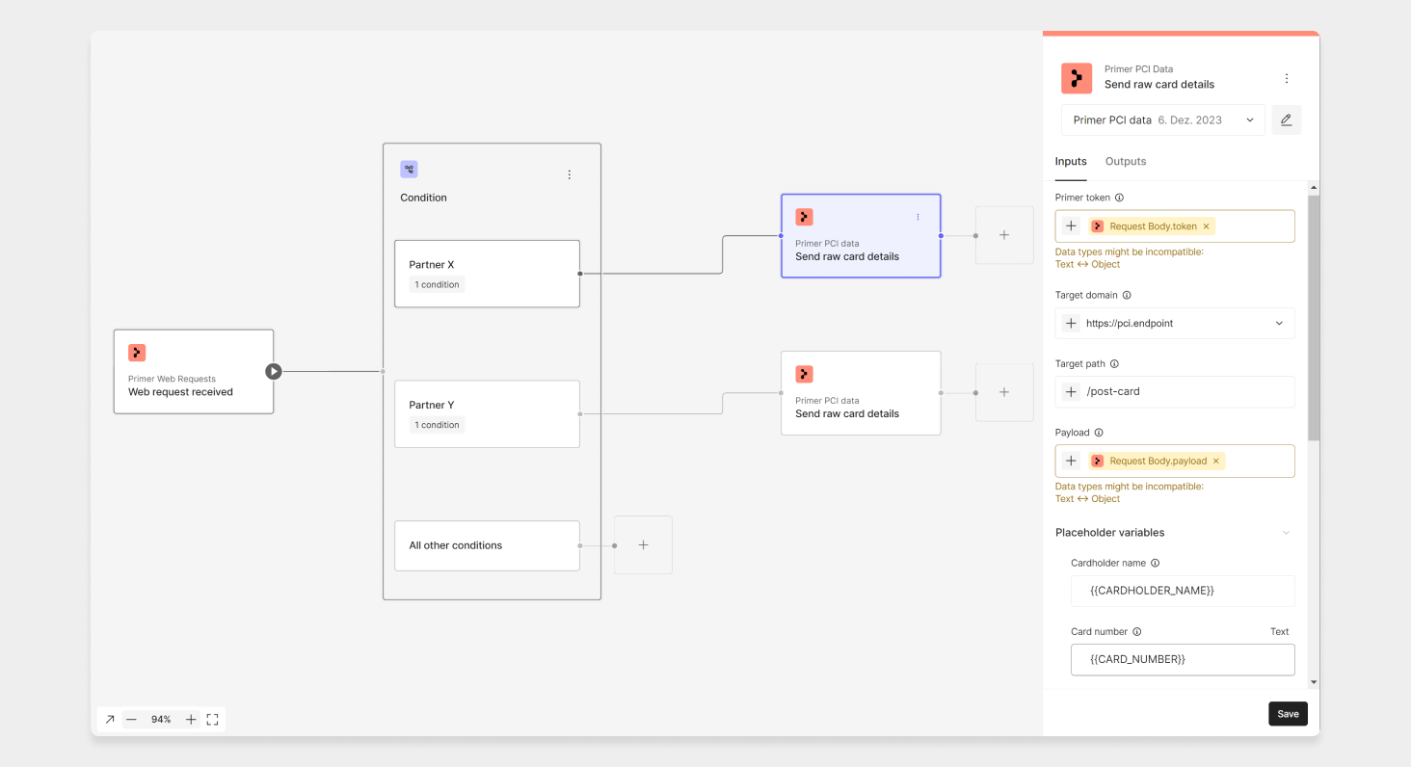
Task: Click the plus in the Payload field
Action: coord(1071,462)
